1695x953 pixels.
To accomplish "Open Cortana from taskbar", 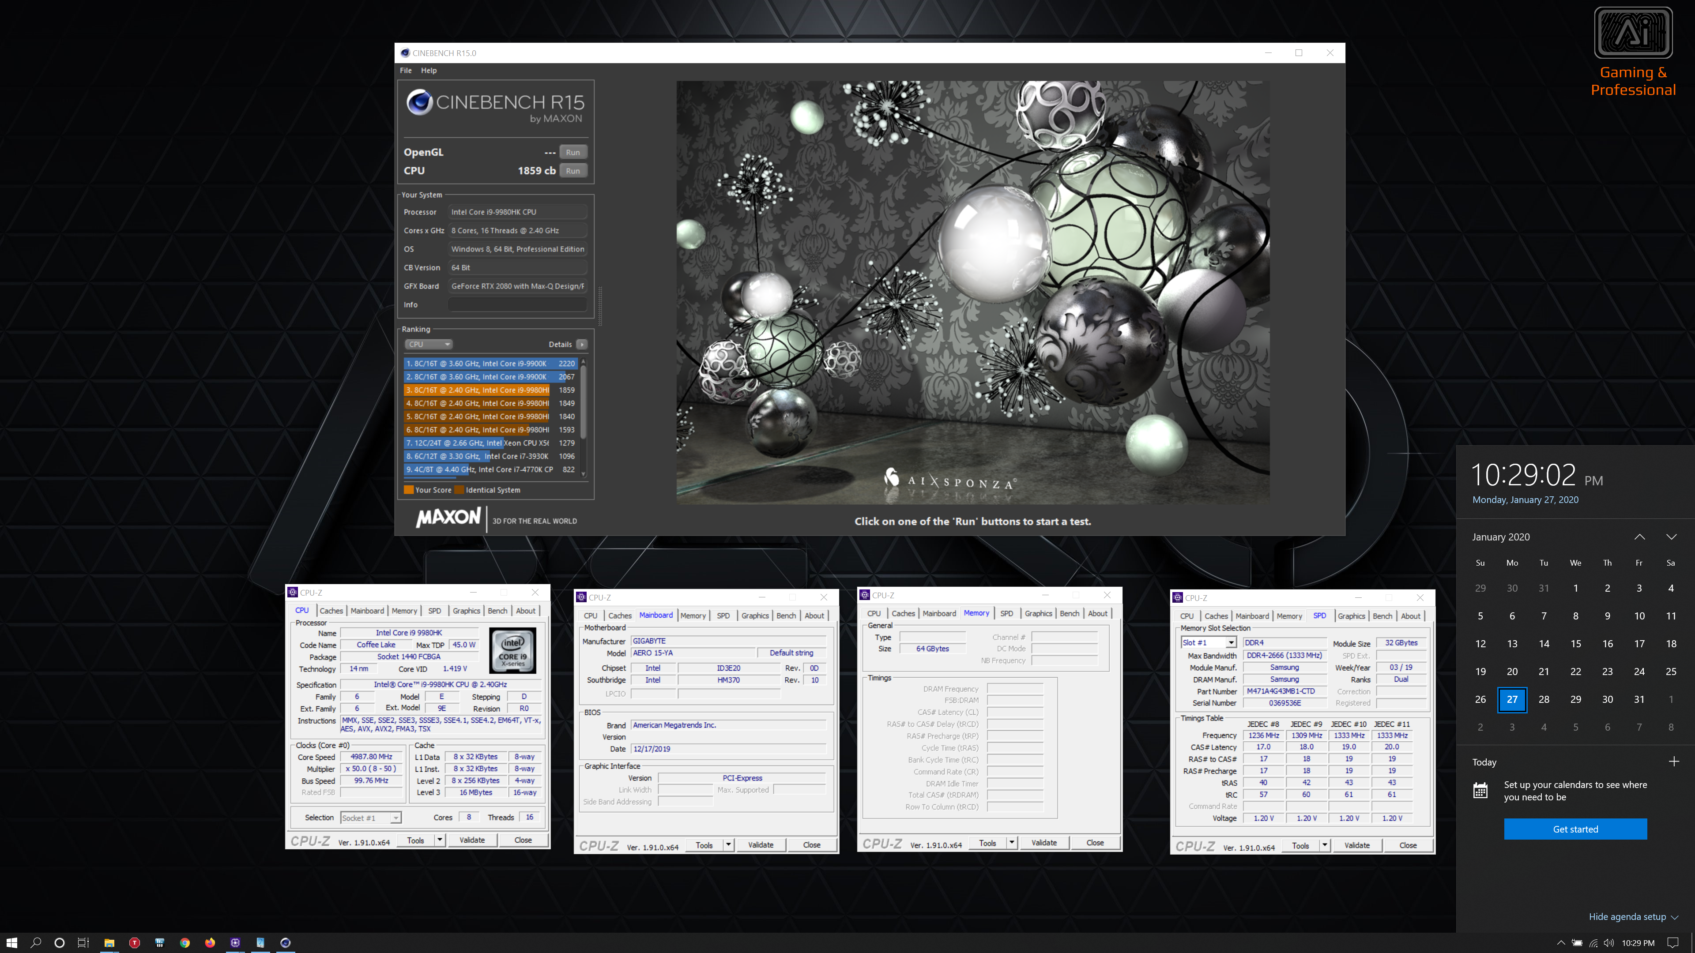I will coord(59,942).
